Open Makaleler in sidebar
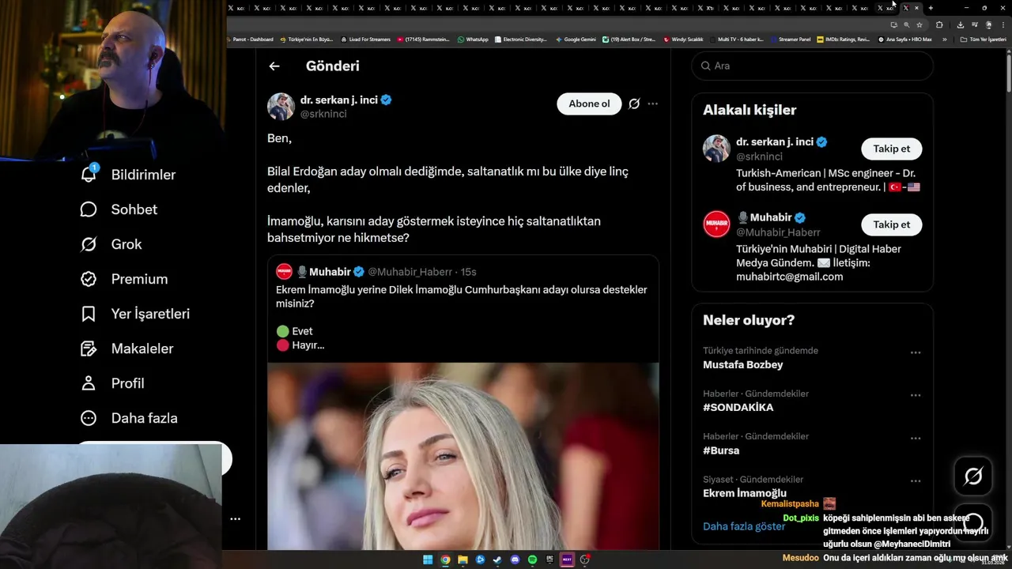 pos(126,349)
